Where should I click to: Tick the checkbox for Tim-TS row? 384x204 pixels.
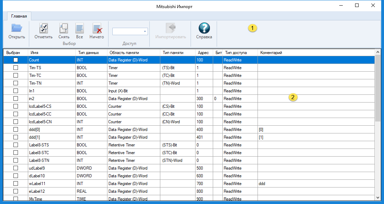(16, 68)
